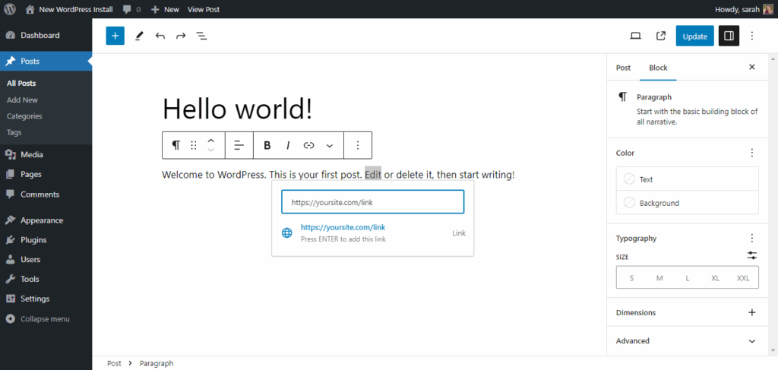Select font size XL

tap(715, 278)
